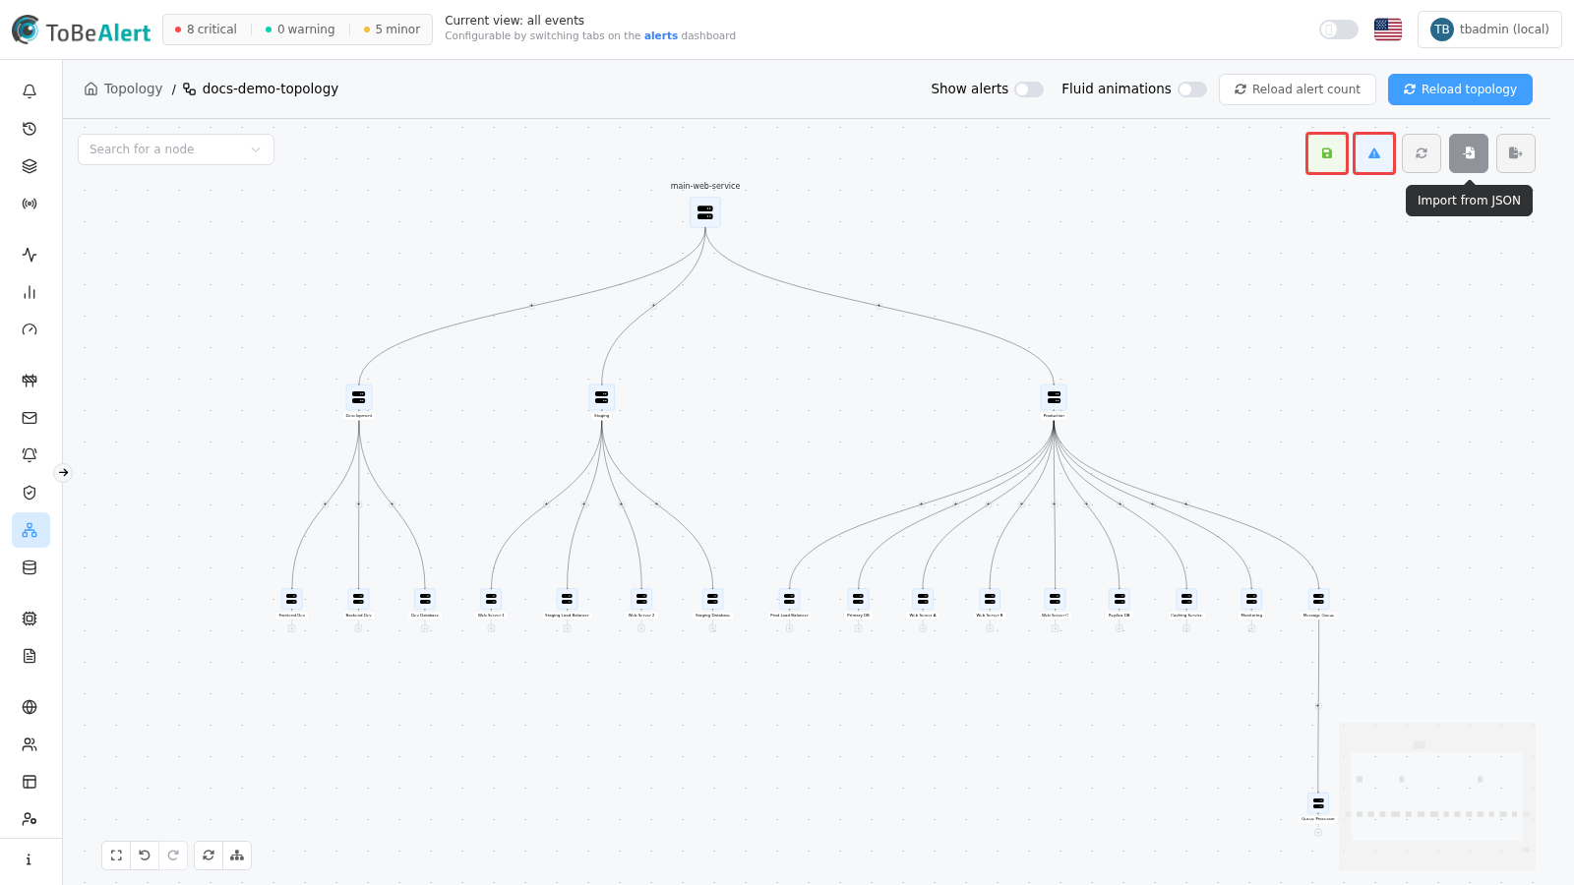The width and height of the screenshot is (1574, 885).
Task: Select the Replica DB node
Action: pyautogui.click(x=1120, y=599)
